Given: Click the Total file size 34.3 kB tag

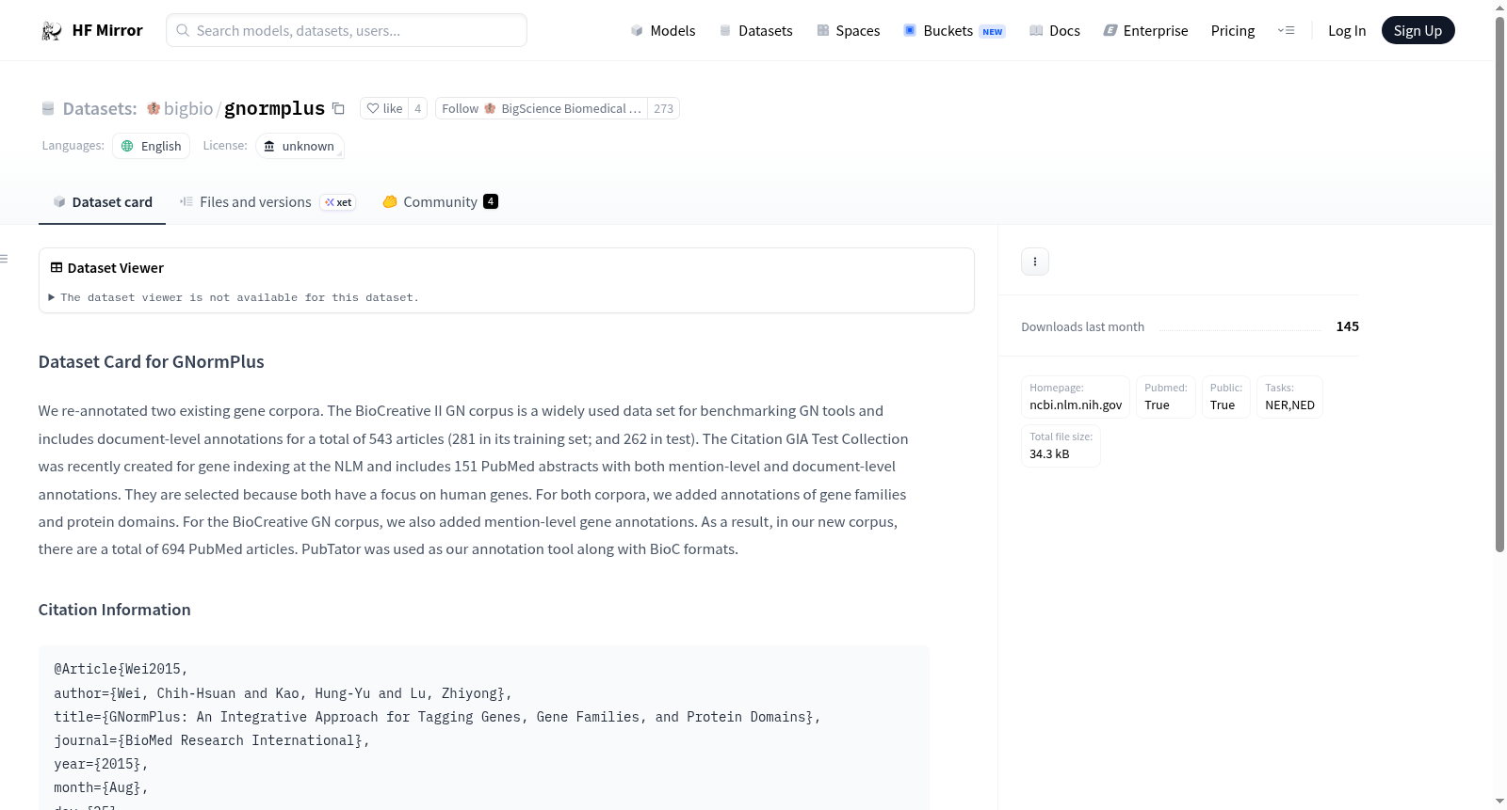Looking at the screenshot, I should pos(1061,446).
